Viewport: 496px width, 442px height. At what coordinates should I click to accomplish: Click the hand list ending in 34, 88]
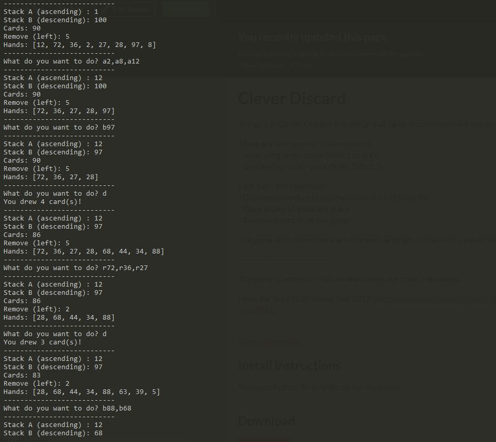pos(84,251)
